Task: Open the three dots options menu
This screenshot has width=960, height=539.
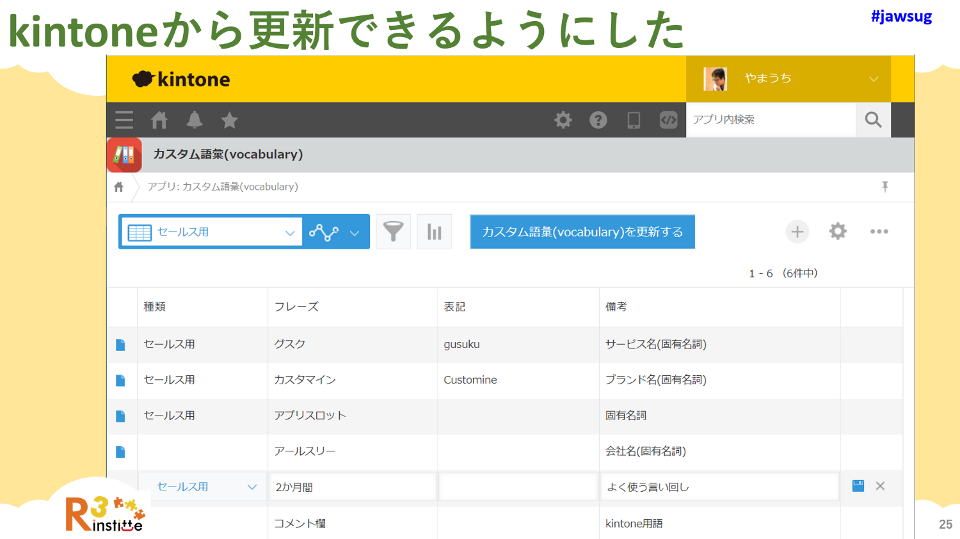Action: [879, 231]
